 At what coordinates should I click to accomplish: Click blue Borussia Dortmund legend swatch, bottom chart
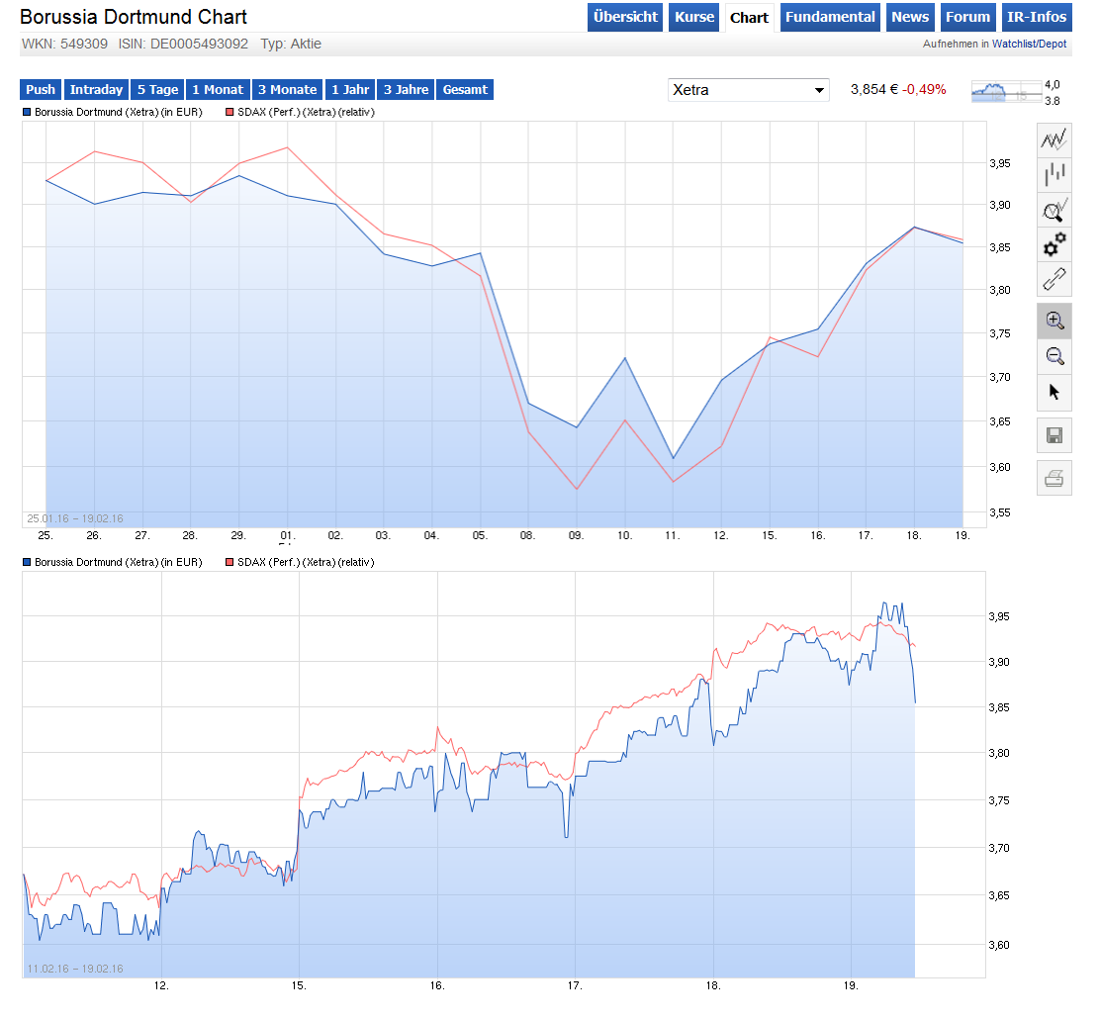click(27, 563)
